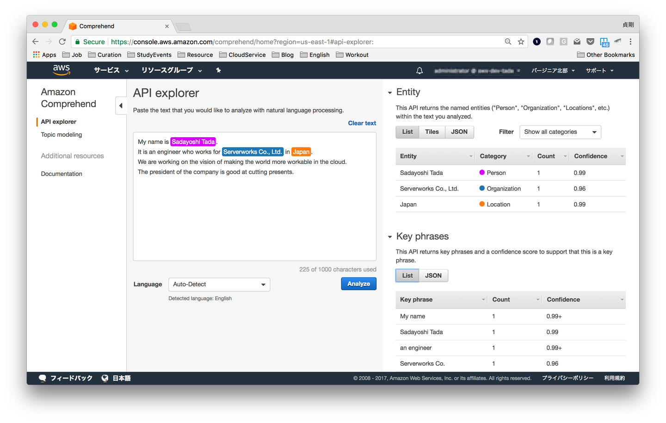The width and height of the screenshot is (666, 423).
Task: Open the Job bookmark folder
Action: pos(72,54)
